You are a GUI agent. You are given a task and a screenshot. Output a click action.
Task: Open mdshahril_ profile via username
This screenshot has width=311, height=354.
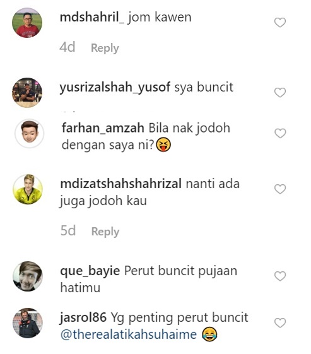coord(92,17)
